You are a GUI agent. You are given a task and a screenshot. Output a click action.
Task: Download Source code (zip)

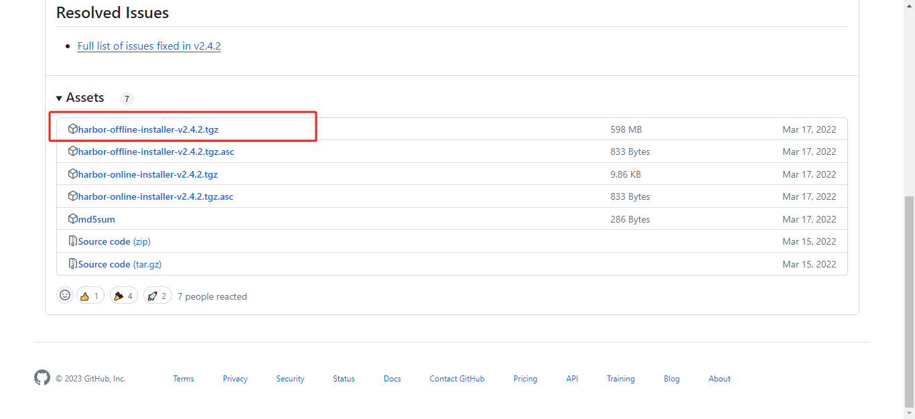point(114,241)
